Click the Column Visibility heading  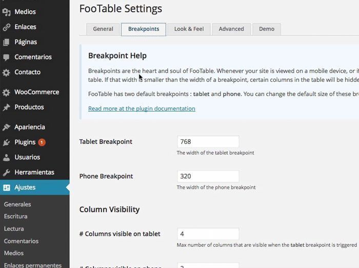coord(109,210)
